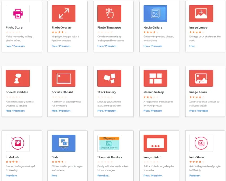Click Premium label under Shapes & Borders
Image resolution: width=226 pixels, height=181 pixels.
[103, 176]
